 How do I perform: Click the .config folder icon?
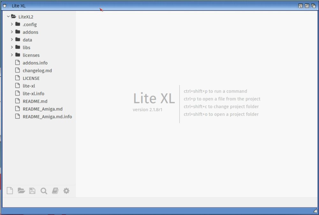tap(18, 24)
